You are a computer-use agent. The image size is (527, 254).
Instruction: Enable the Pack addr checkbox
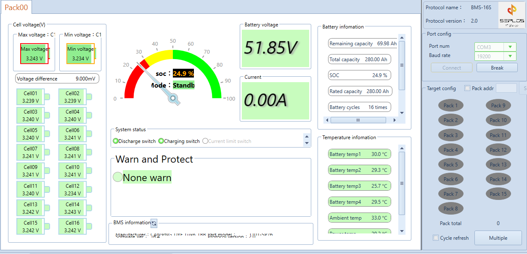467,88
